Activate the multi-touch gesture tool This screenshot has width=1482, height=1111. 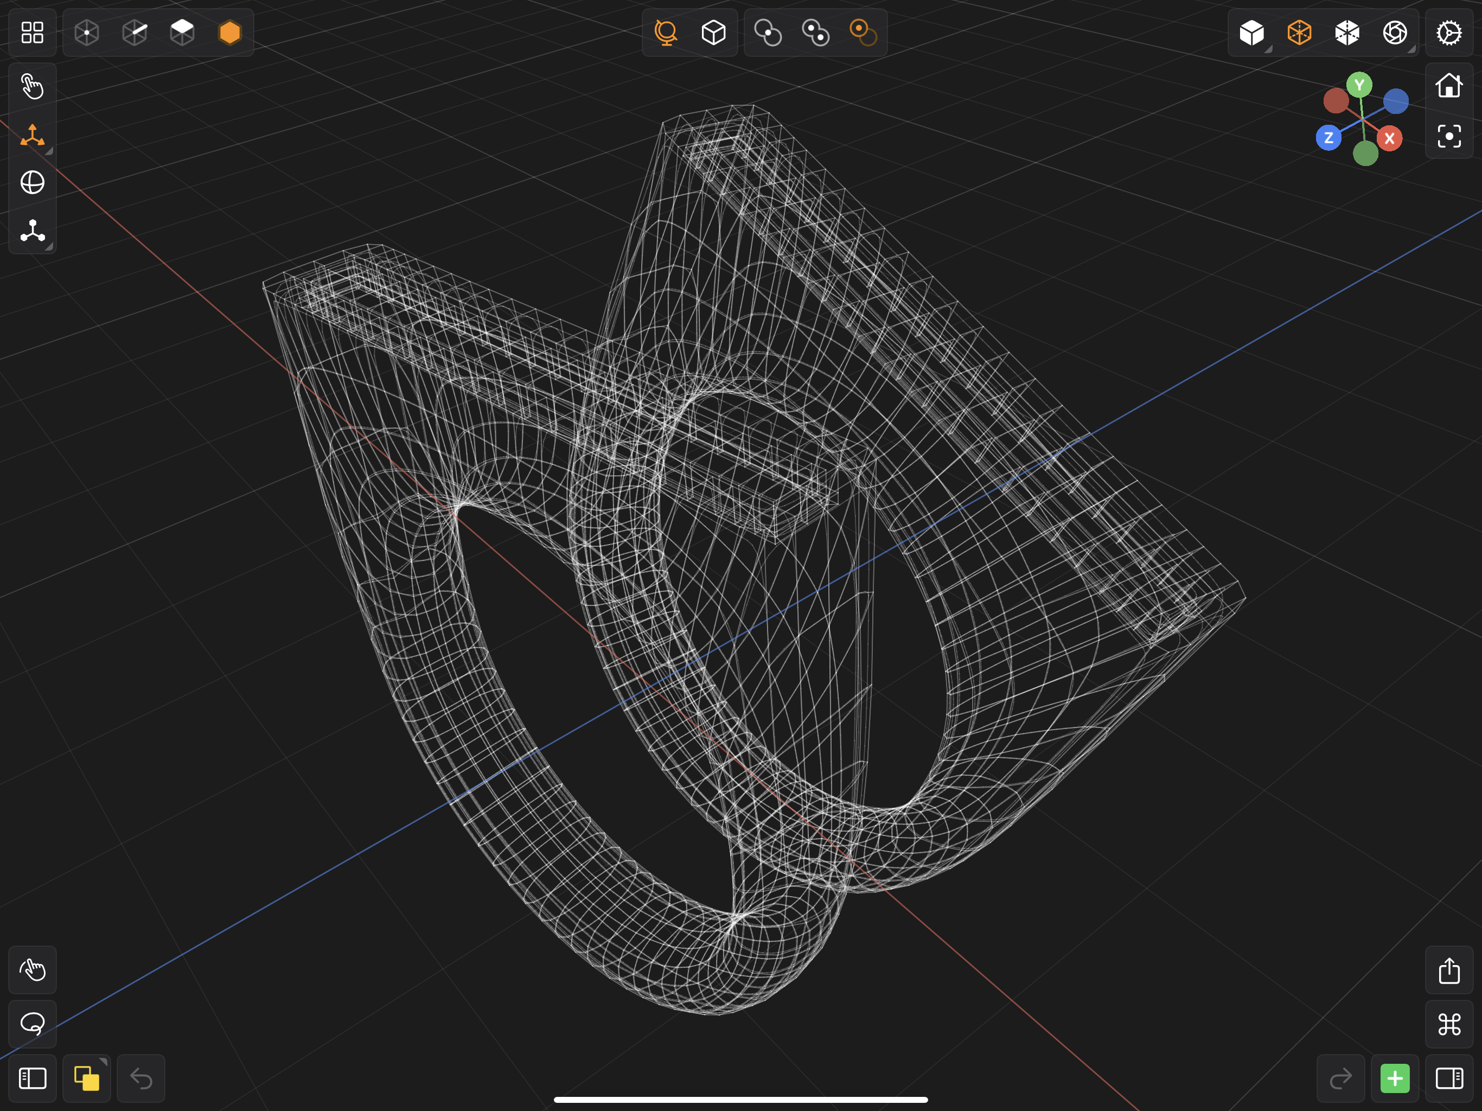pos(32,969)
